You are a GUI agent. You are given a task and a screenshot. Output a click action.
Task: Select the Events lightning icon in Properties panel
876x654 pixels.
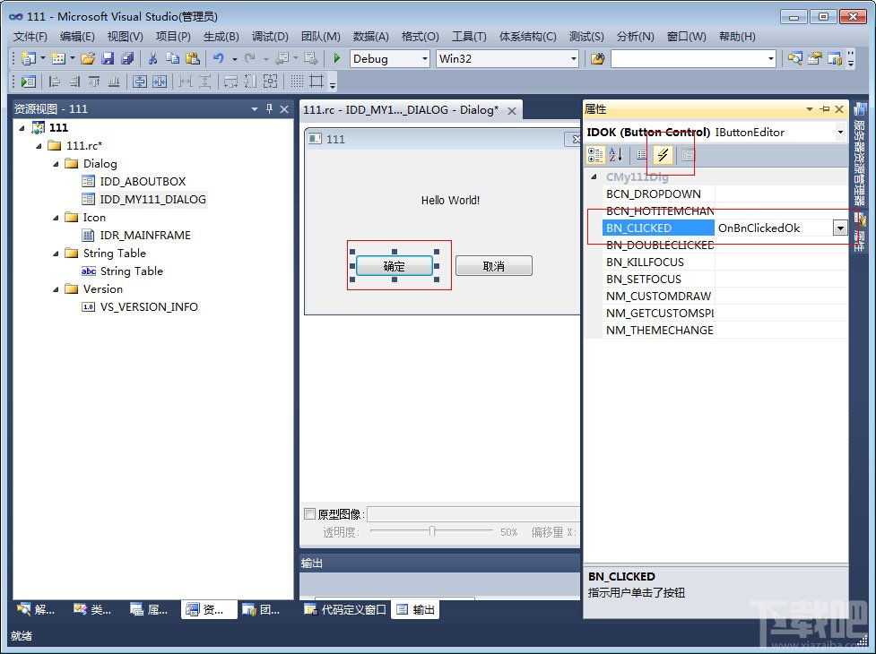click(x=663, y=155)
